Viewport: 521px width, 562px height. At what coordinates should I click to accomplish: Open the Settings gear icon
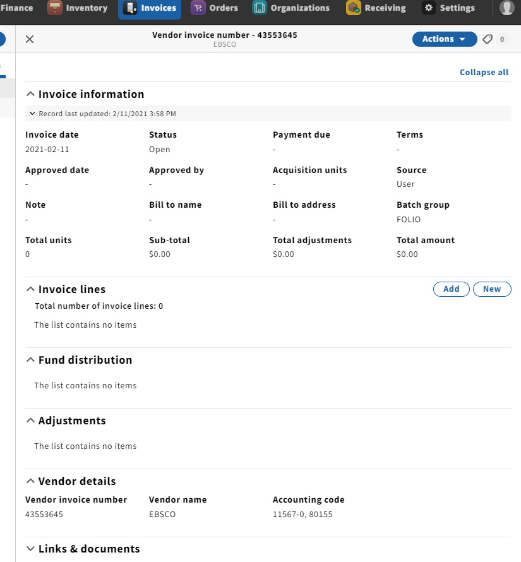click(429, 8)
